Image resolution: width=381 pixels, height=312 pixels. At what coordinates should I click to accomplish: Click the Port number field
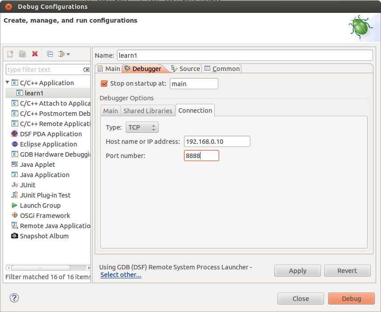coord(201,155)
